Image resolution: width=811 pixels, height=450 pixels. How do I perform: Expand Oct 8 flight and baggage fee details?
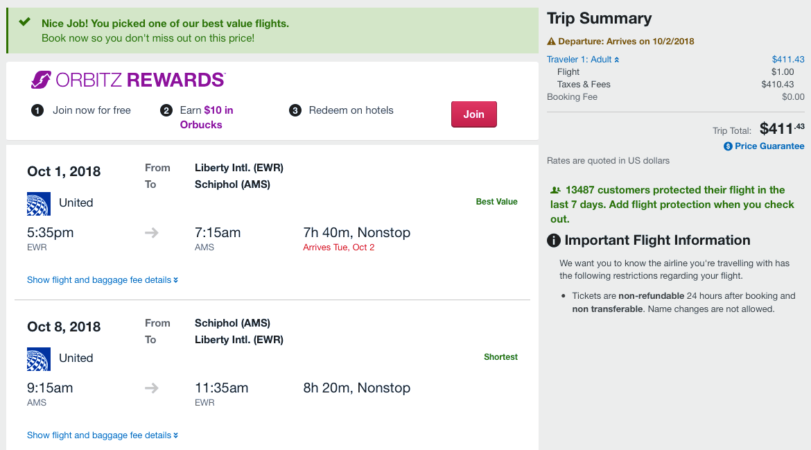coord(102,435)
